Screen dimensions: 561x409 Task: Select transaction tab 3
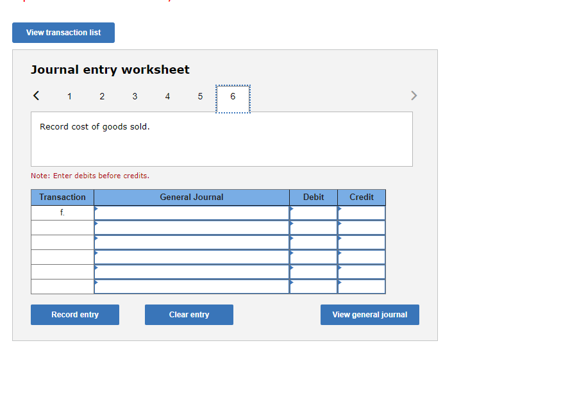[x=135, y=96]
